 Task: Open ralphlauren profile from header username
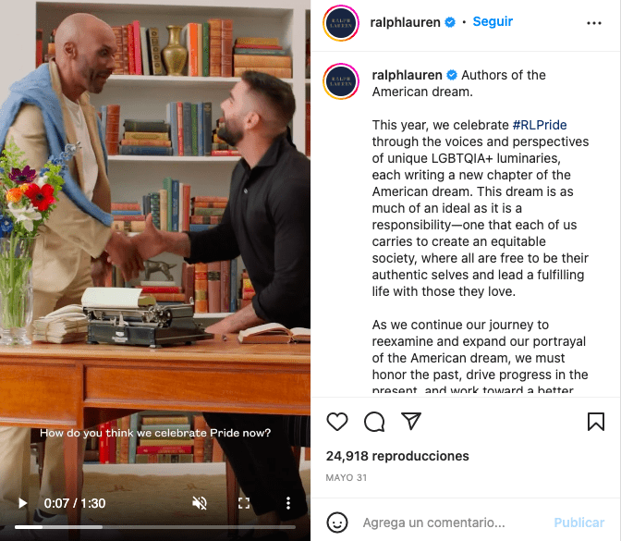click(x=405, y=22)
